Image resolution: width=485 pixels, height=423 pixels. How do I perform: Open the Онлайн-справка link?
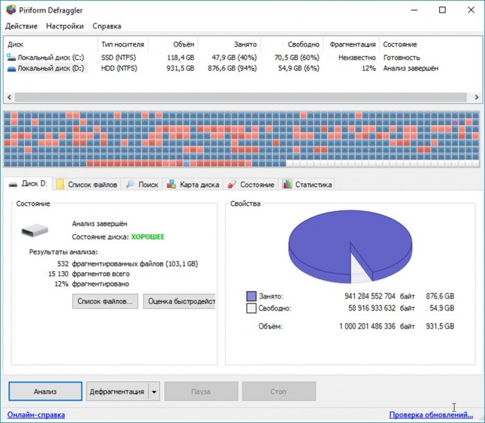(36, 415)
